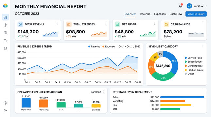The width and height of the screenshot is (211, 117).
Task: Click the $98,500 total expenses value
Action: [x=76, y=32]
